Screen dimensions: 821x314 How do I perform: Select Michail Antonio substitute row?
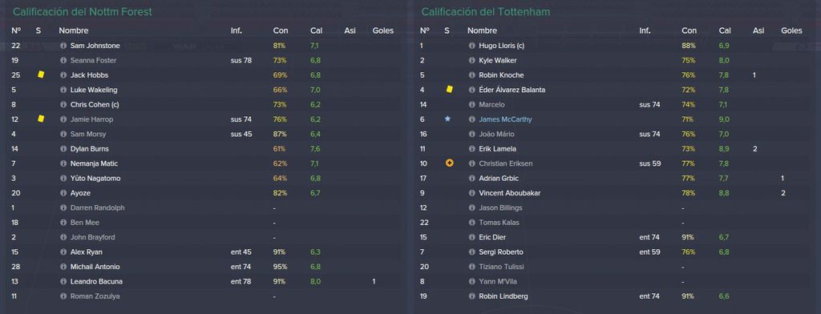click(x=204, y=267)
